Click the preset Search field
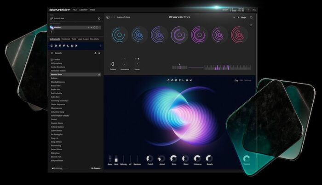Viewport: 322px width, 185px height. point(69,53)
